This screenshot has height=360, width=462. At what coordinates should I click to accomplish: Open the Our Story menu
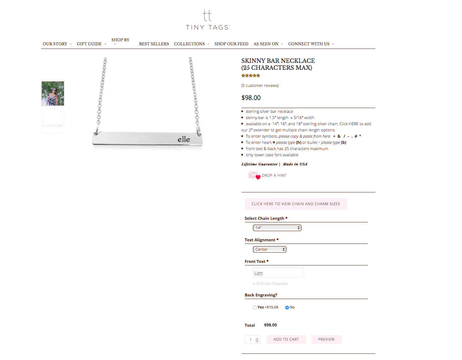pyautogui.click(x=57, y=44)
